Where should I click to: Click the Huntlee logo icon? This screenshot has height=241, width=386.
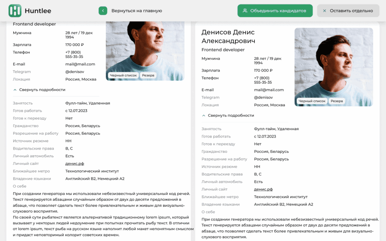click(15, 11)
